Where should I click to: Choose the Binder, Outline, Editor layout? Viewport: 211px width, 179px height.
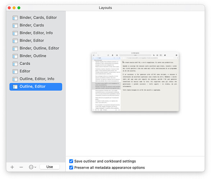point(36,48)
